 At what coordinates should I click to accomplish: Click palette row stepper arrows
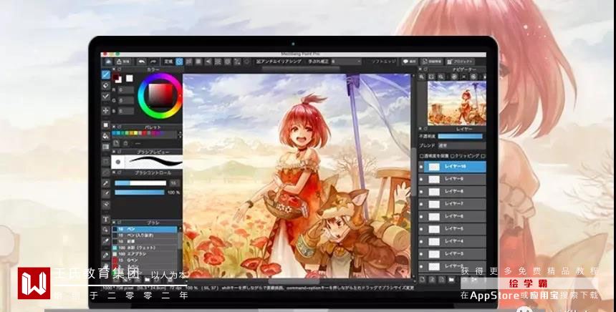[180, 135]
